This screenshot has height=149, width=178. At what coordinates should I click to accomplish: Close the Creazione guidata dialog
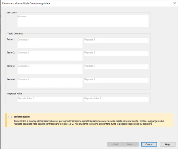pyautogui.click(x=175, y=3)
